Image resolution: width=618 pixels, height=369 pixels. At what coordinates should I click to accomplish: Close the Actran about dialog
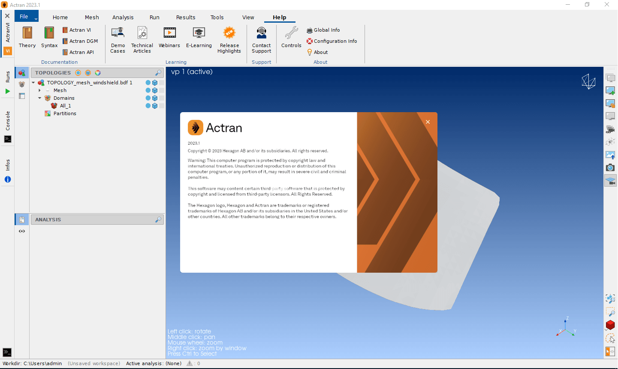428,122
